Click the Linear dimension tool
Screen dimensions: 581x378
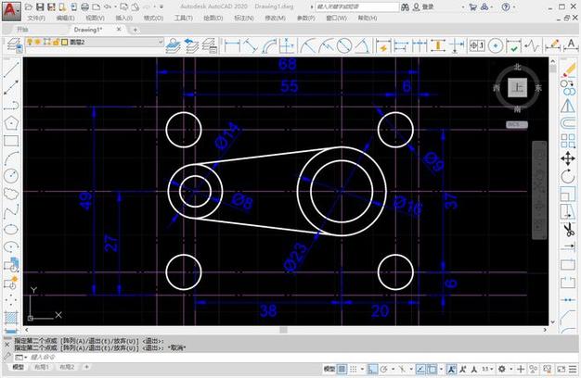point(232,45)
